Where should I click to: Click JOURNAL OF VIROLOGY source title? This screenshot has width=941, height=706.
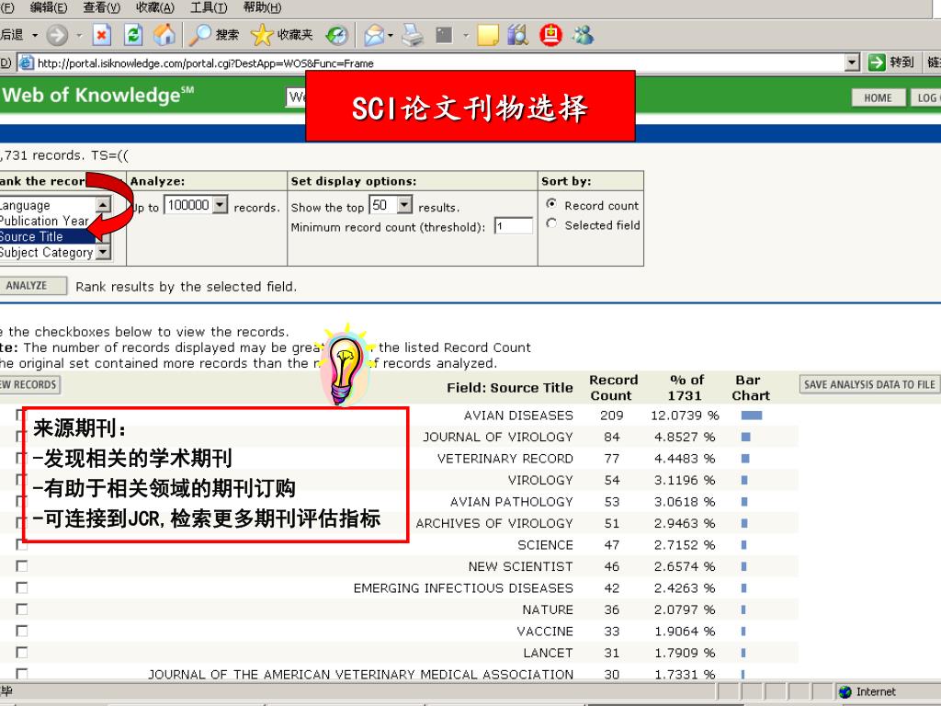[x=498, y=437]
